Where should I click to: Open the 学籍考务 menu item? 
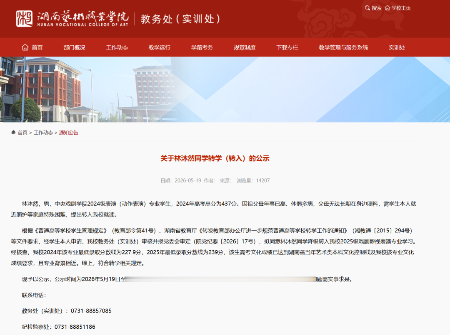[x=202, y=47]
